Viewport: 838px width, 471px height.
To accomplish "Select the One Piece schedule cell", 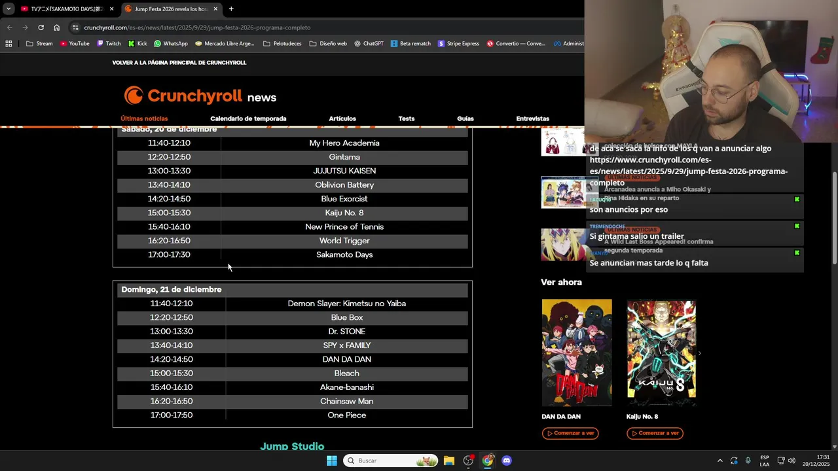I will (347, 415).
